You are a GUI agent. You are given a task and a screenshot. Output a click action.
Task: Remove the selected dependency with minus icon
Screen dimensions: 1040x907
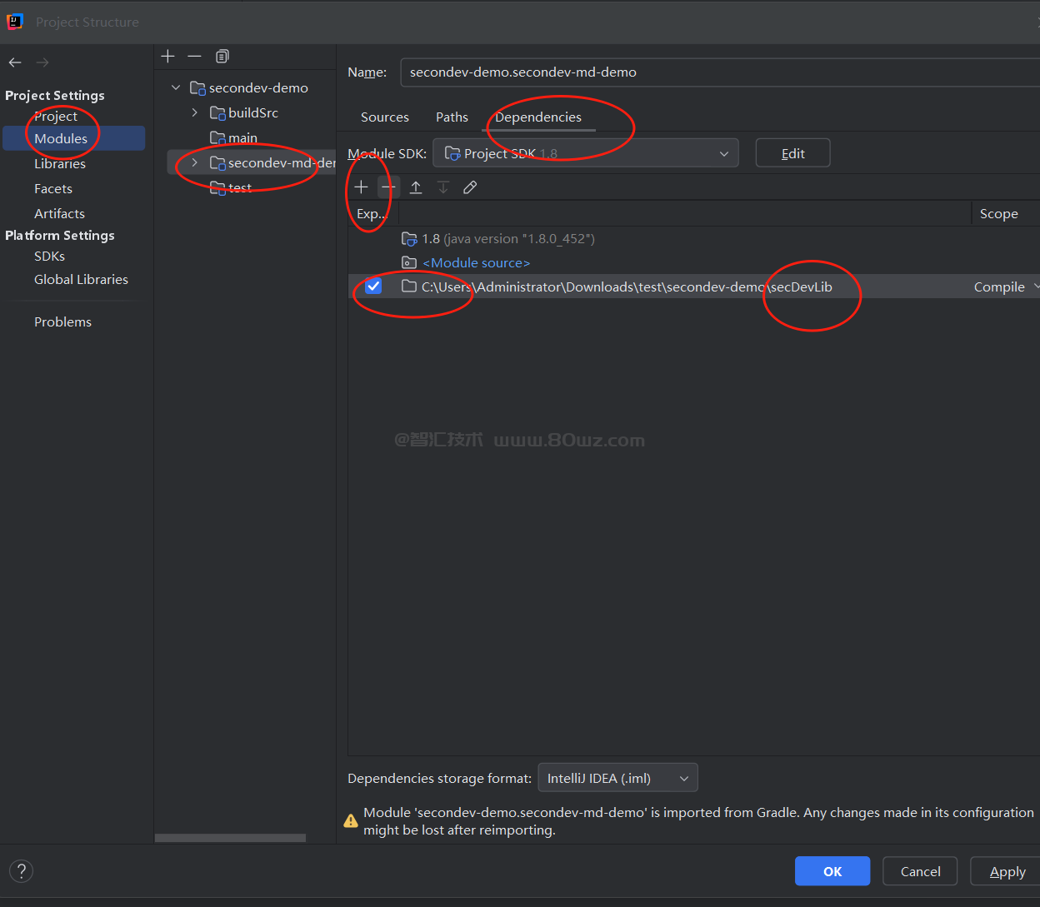[388, 187]
